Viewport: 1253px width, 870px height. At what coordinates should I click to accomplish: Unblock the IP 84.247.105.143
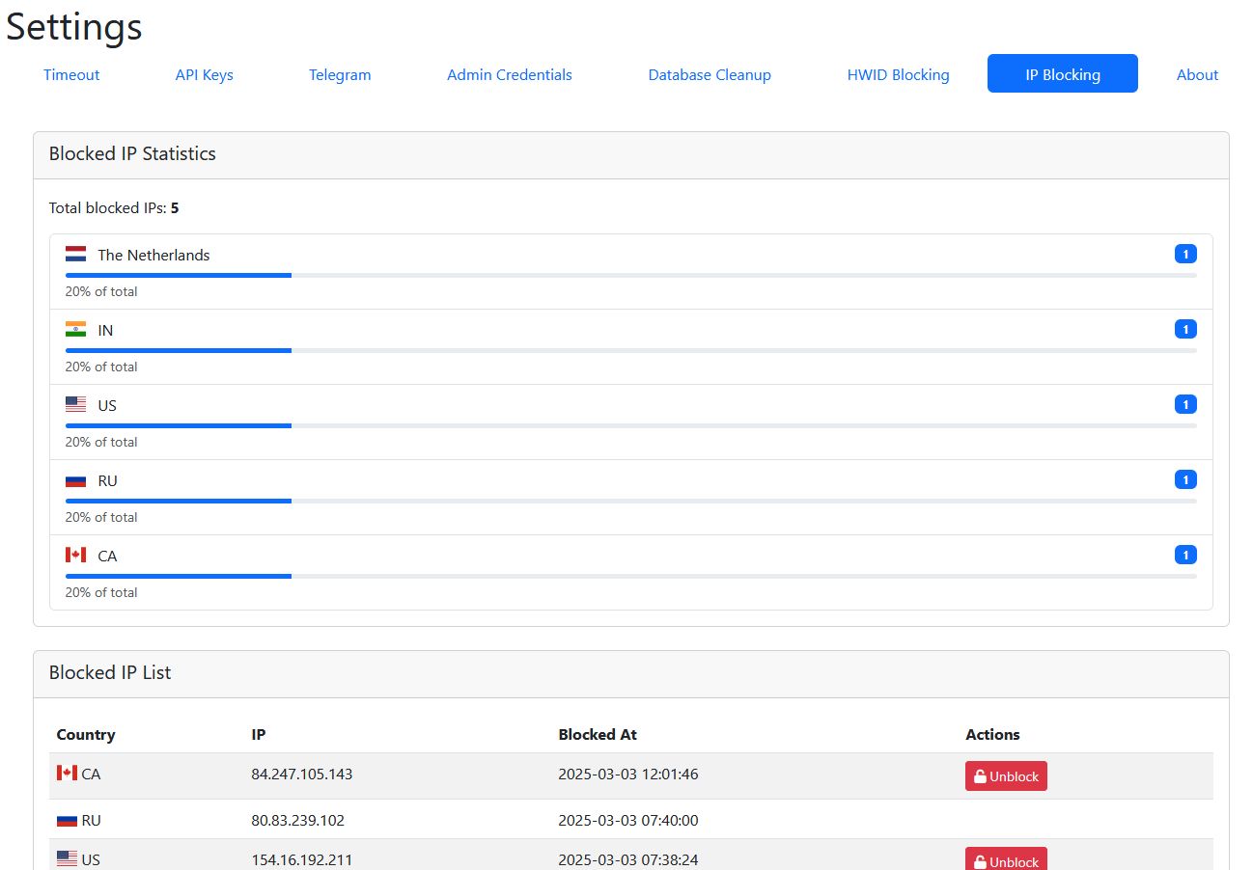[x=1006, y=776]
